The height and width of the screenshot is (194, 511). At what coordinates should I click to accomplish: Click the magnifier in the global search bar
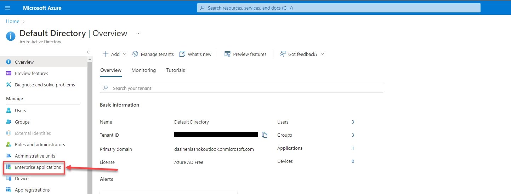pyautogui.click(x=202, y=8)
